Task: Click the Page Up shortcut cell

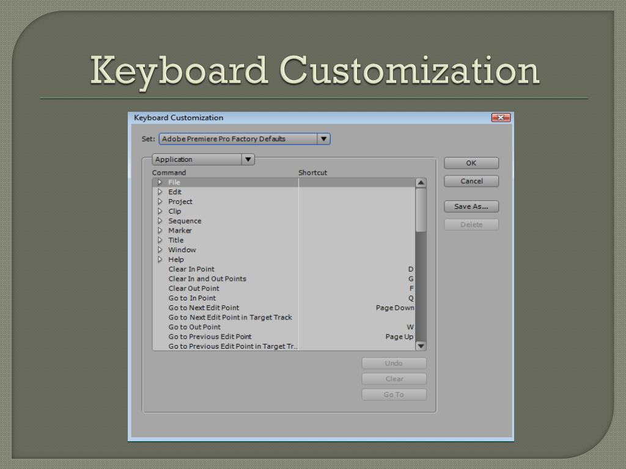Action: 399,336
